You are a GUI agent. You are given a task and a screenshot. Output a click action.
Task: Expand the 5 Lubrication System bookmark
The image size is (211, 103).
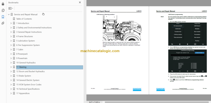click(11, 41)
